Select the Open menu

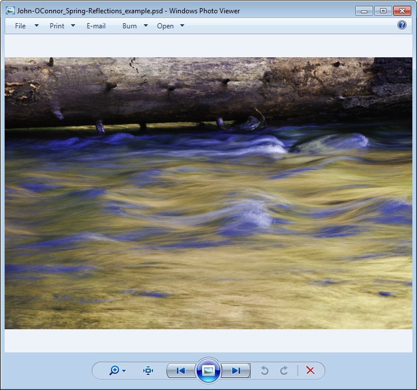point(165,26)
